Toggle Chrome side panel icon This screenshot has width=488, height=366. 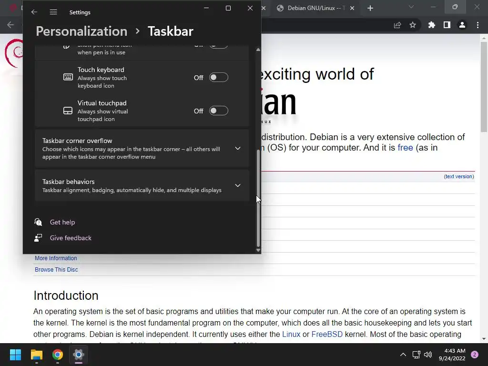tap(447, 25)
